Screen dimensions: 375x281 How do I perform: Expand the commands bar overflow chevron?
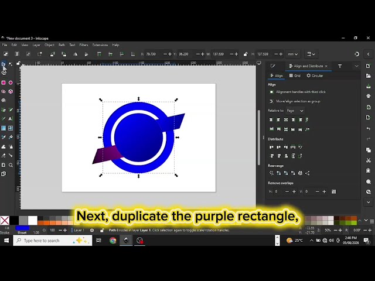[369, 202]
